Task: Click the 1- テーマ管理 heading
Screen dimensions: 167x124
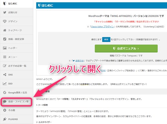Action: pyautogui.click(x=42, y=105)
